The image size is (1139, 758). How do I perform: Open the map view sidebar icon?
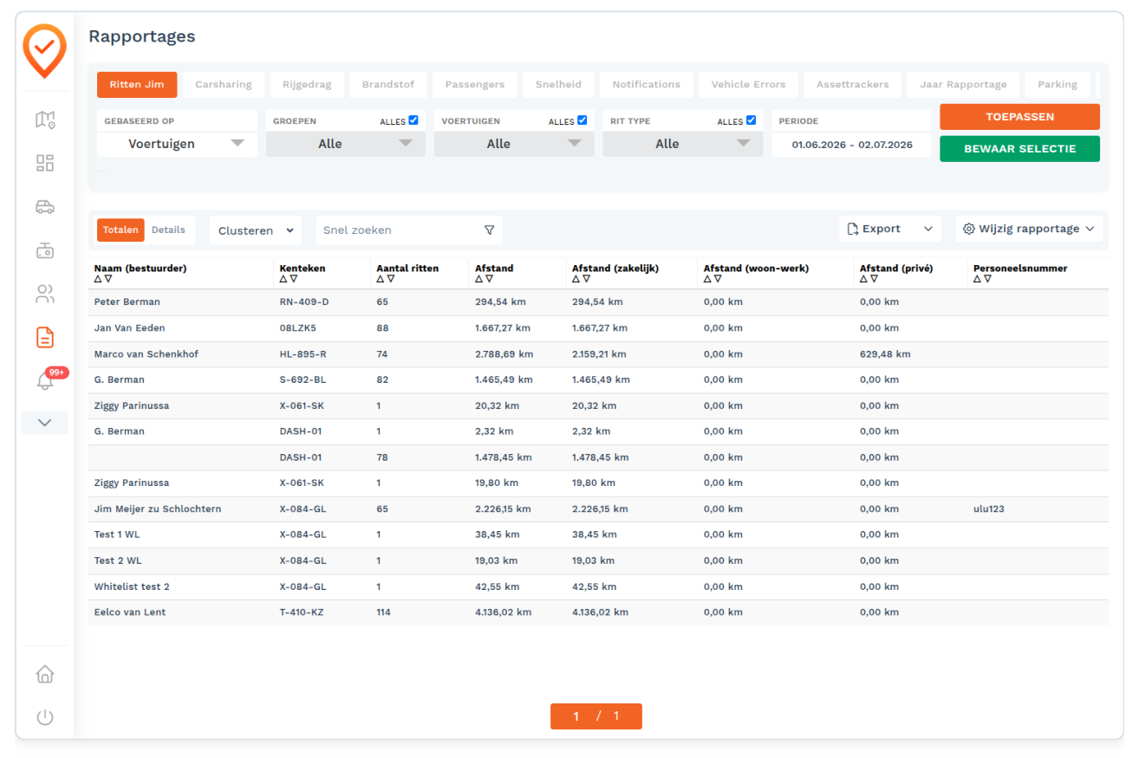[x=45, y=120]
